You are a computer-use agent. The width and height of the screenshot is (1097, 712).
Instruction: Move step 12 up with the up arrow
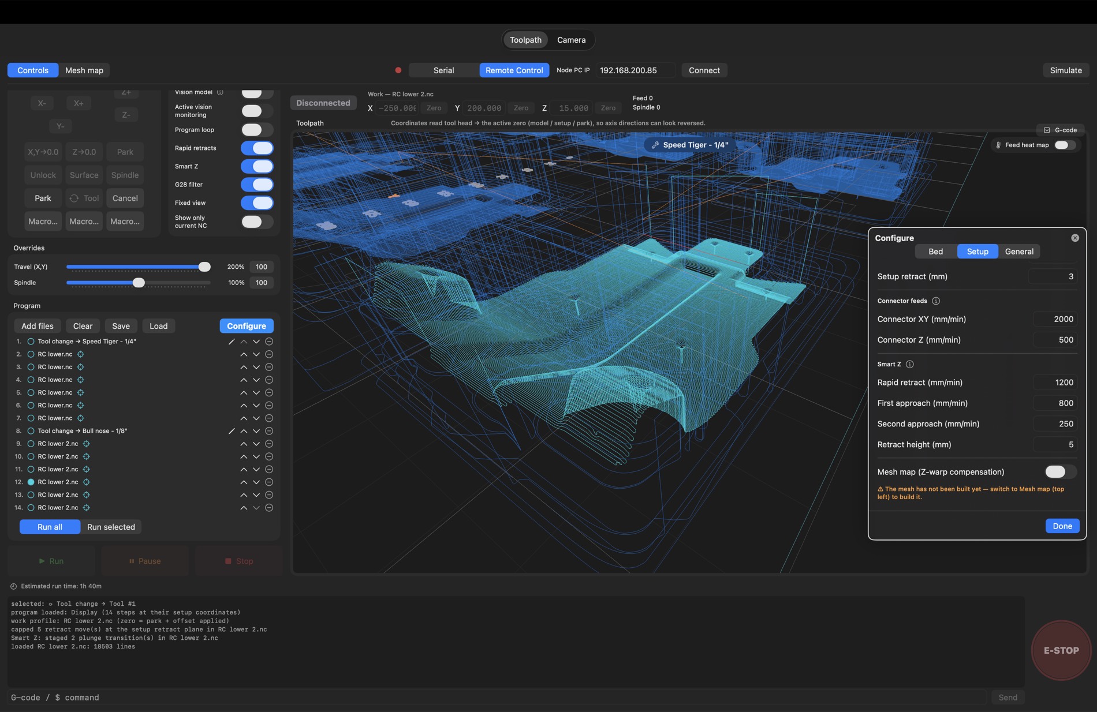(x=244, y=482)
